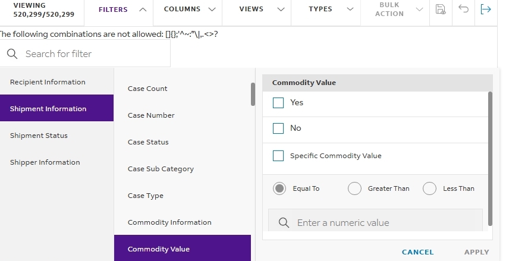Check the Yes checkbox
This screenshot has height=261, width=506.
[278, 103]
